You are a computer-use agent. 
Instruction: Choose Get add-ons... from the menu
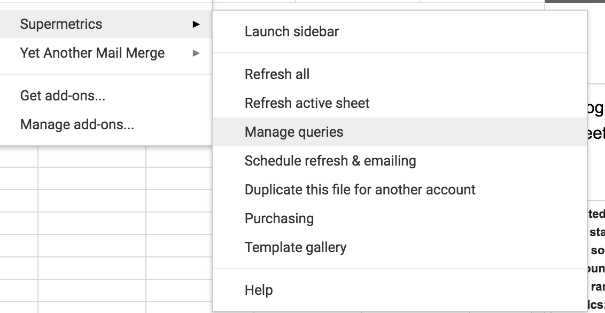pyautogui.click(x=63, y=96)
